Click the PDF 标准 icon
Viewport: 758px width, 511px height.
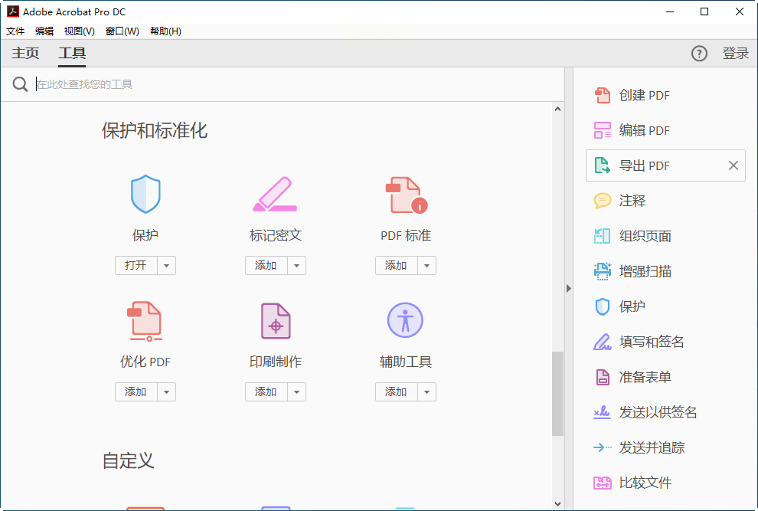(406, 195)
